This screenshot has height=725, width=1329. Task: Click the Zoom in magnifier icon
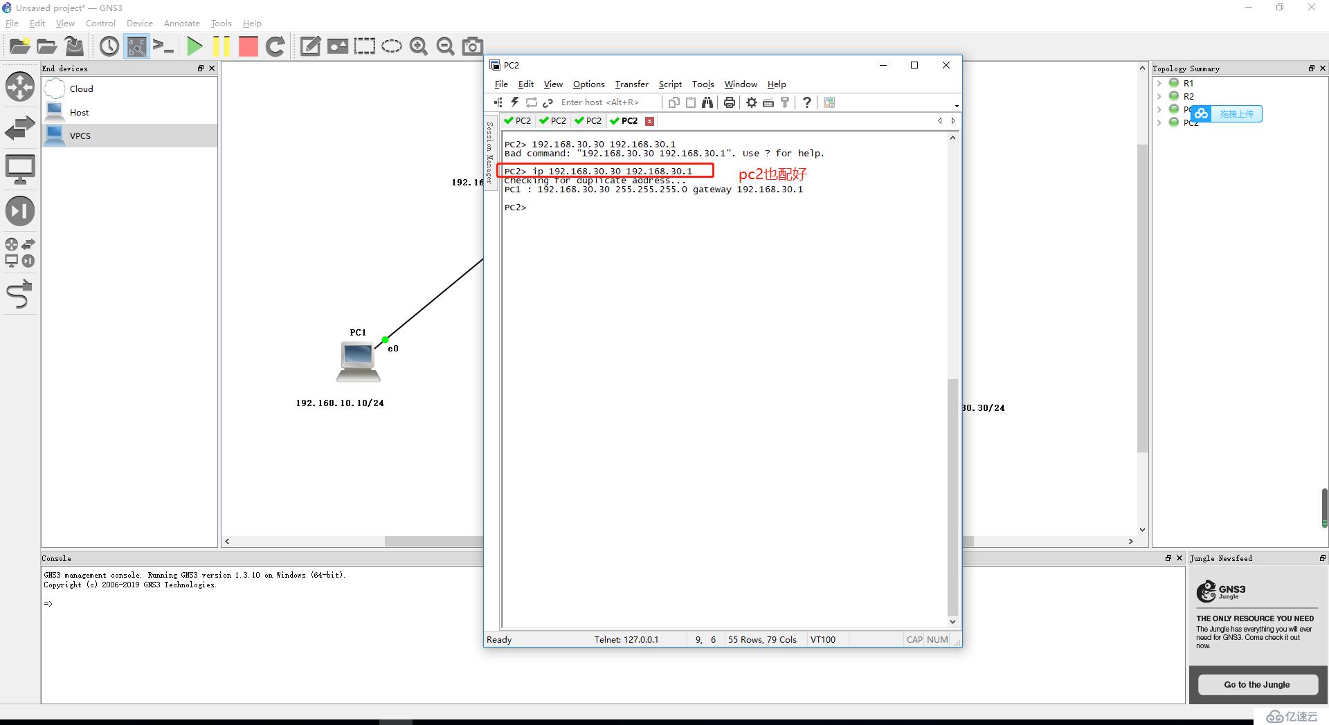click(x=419, y=46)
